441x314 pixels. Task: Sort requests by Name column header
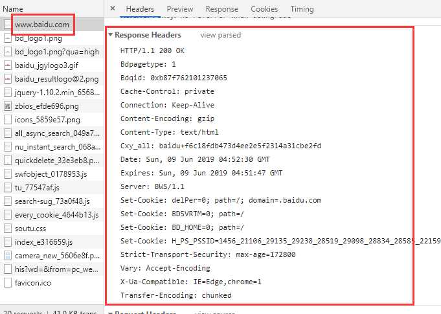pos(13,8)
